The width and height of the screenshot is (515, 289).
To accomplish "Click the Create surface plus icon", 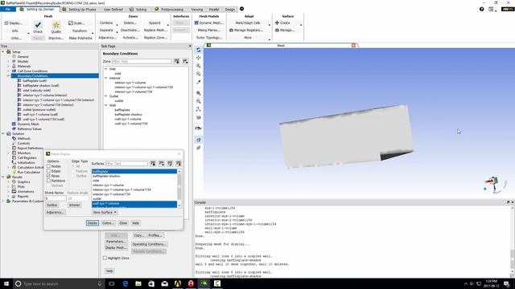I will tap(277, 23).
